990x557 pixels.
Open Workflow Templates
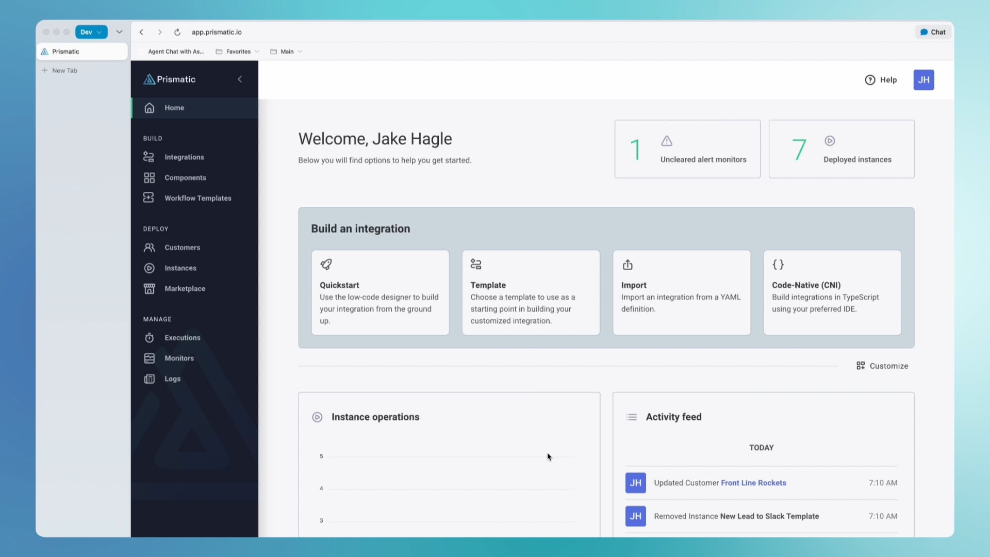(x=198, y=198)
